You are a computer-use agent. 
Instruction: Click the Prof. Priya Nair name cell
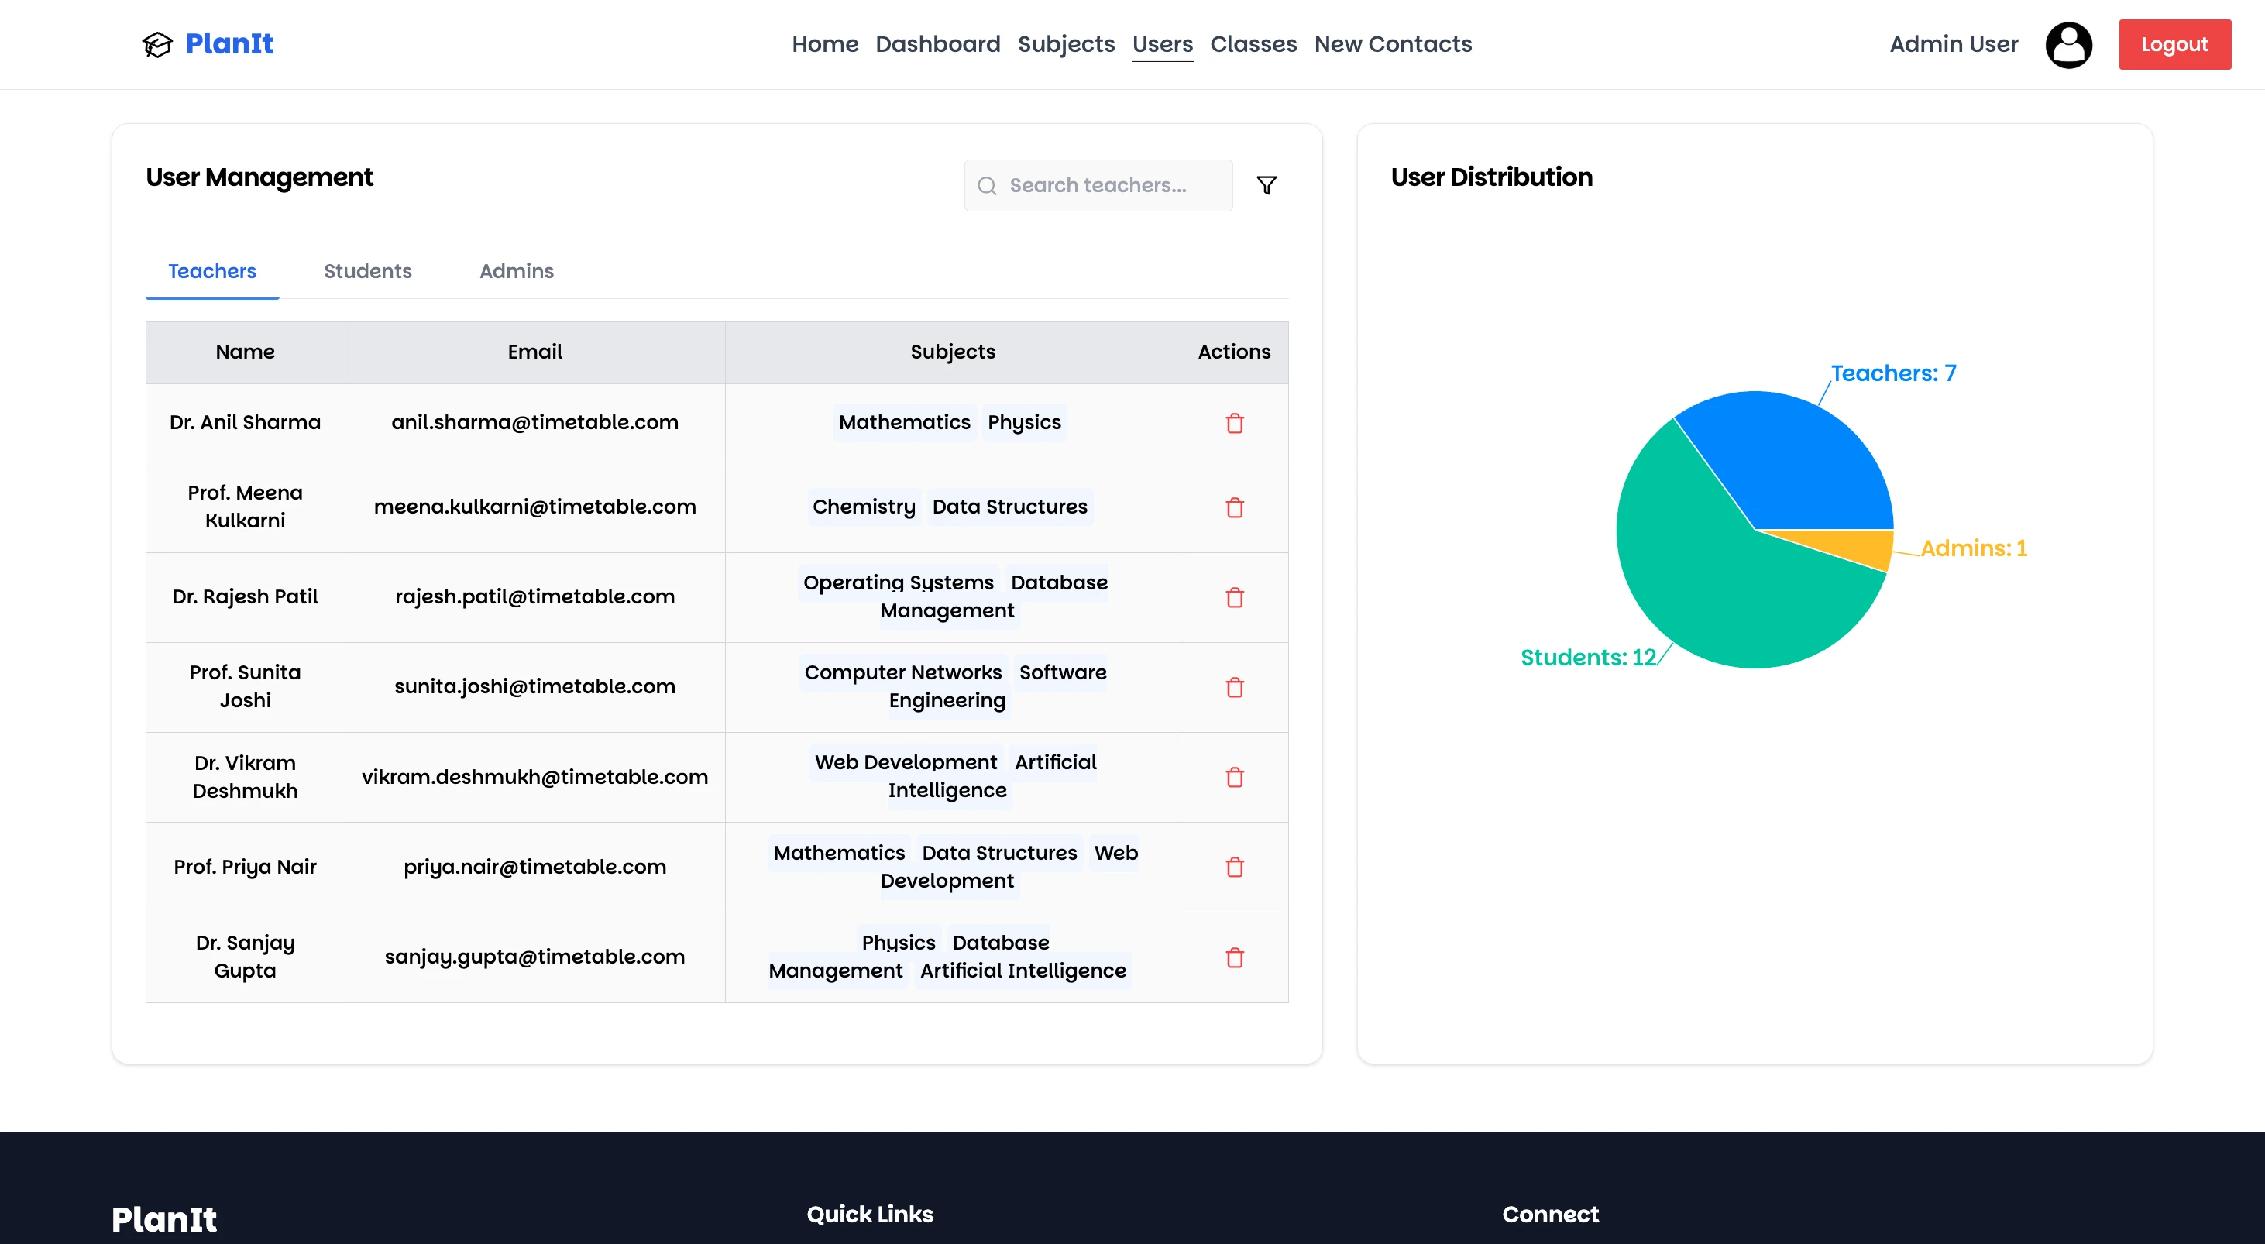click(245, 866)
